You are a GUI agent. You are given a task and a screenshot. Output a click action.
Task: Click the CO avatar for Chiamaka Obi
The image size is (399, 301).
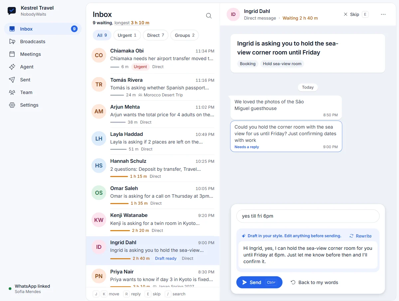point(99,55)
